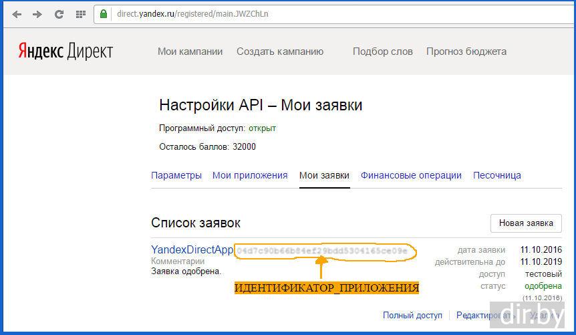Open Подбор слов in the top navigation
The width and height of the screenshot is (576, 335).
(383, 51)
